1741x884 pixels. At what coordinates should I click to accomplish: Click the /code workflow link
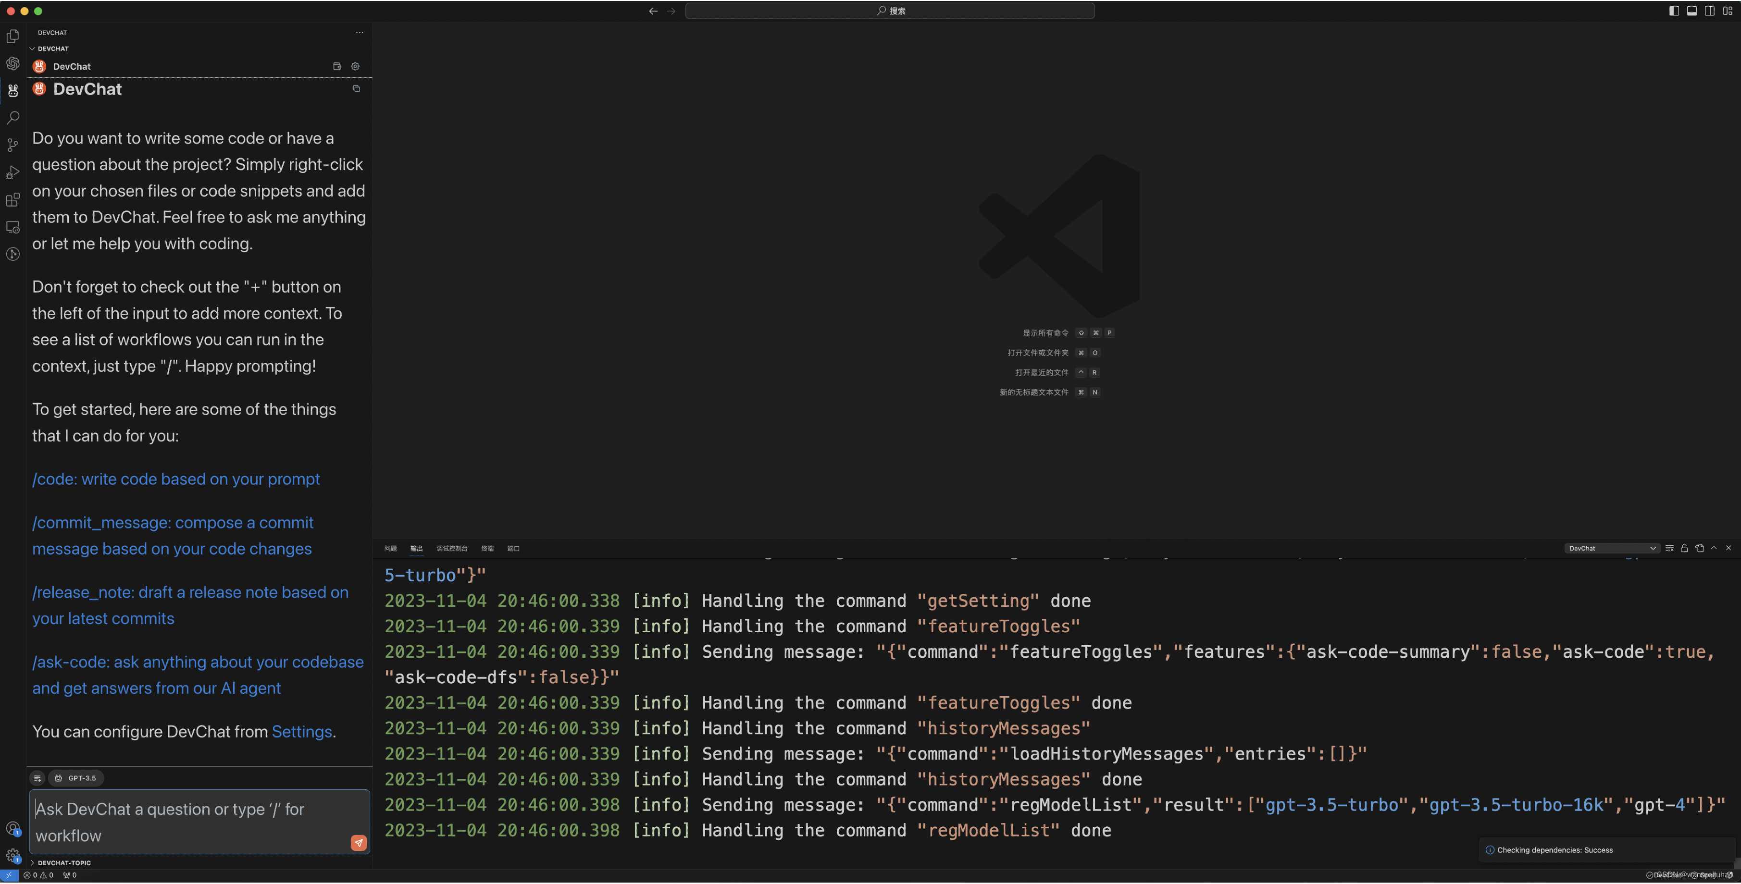[x=176, y=479]
